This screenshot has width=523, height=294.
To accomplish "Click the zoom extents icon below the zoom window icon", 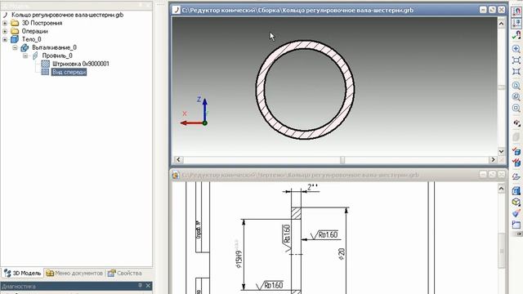I will (x=516, y=72).
